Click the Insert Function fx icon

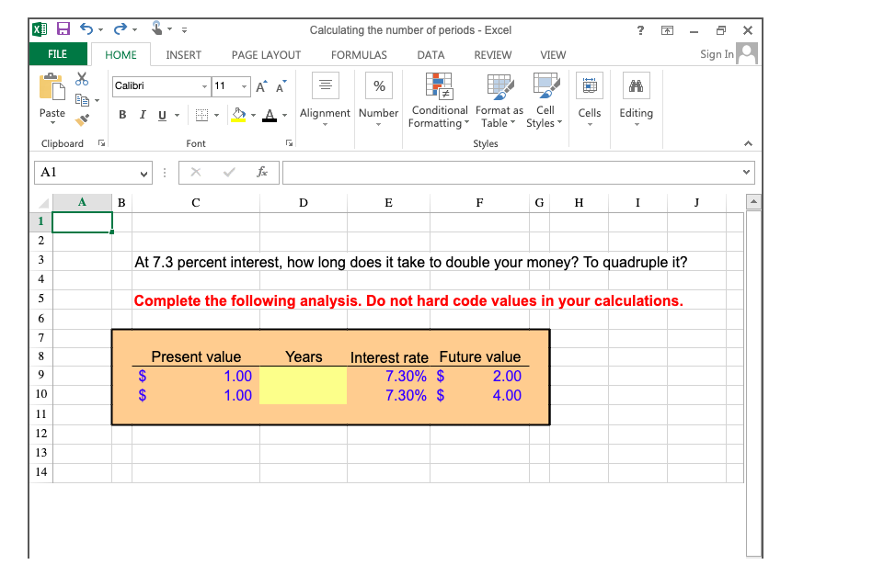click(x=262, y=172)
